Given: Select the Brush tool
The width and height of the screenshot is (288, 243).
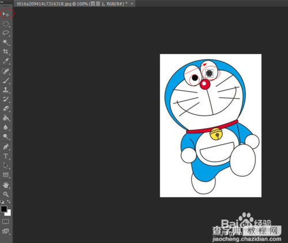Looking at the screenshot, I should 6,81.
